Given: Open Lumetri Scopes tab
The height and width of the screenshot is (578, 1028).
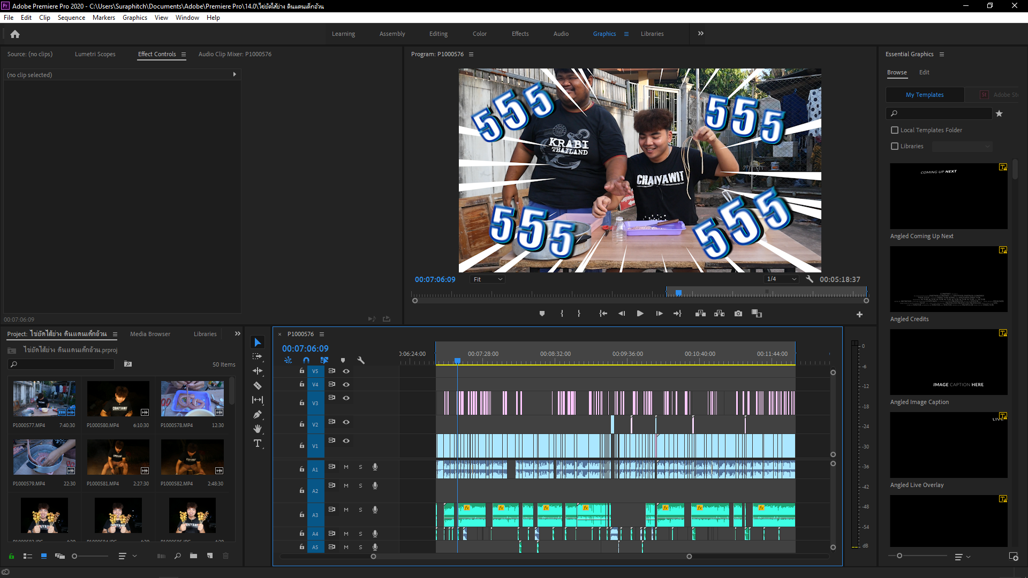Looking at the screenshot, I should click(x=95, y=54).
